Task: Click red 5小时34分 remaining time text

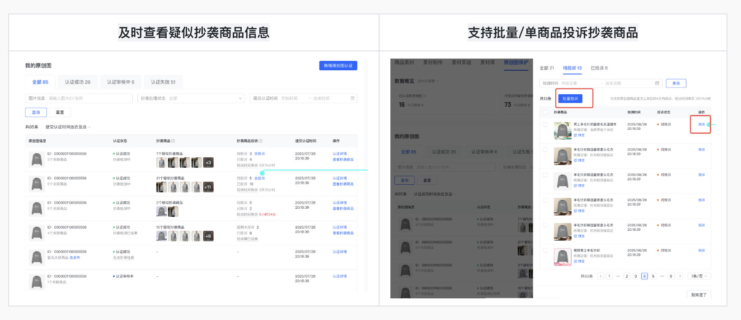Action: [x=267, y=215]
